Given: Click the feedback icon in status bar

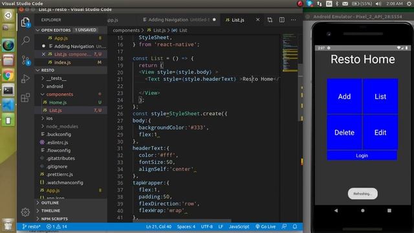Looking at the screenshot, I should tap(284, 227).
